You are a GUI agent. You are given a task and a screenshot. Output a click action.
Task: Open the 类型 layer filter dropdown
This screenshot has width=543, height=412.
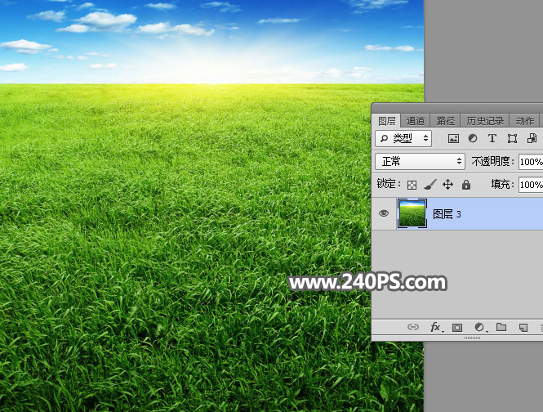coord(404,139)
